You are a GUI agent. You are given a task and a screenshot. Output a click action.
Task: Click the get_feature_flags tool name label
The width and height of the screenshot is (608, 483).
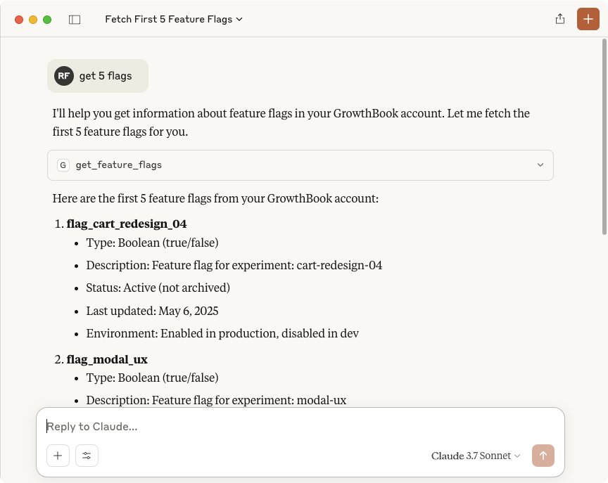(119, 165)
